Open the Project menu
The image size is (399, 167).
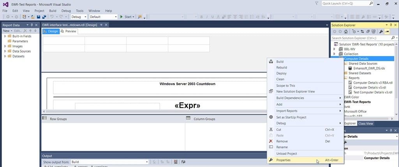pos(39,11)
